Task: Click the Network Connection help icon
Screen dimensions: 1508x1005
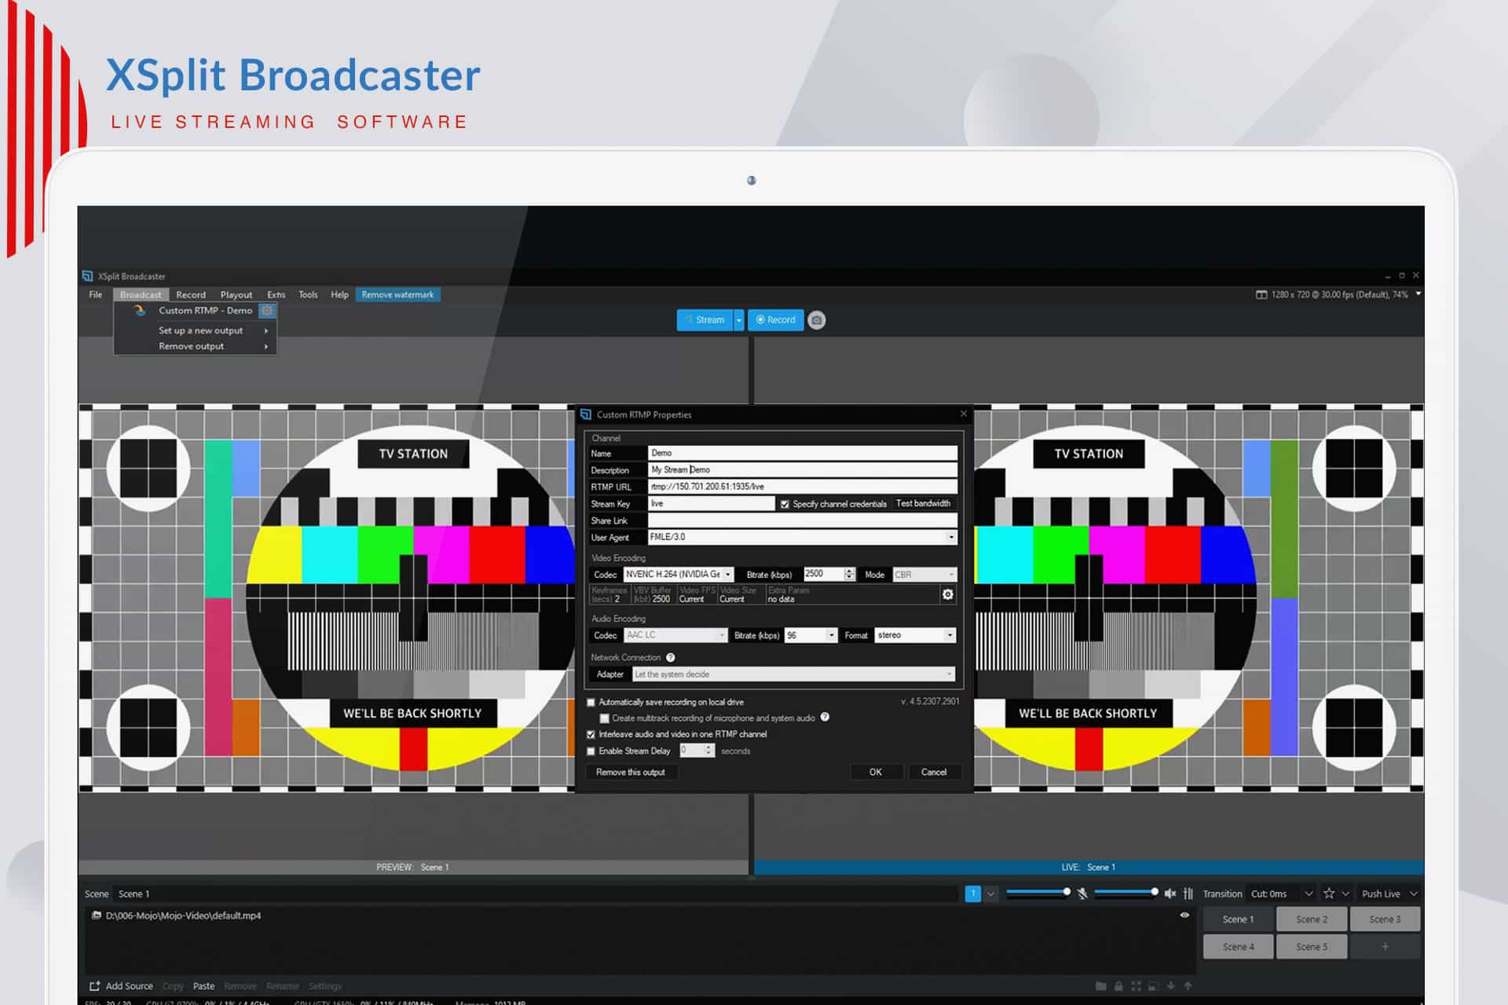Action: tap(671, 657)
